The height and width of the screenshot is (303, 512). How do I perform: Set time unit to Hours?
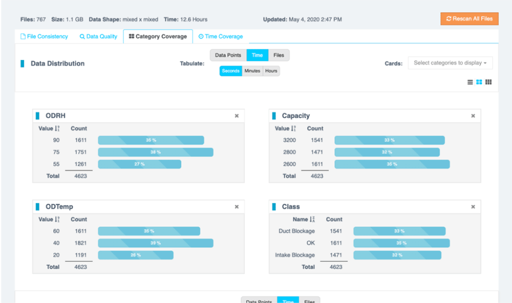pyautogui.click(x=271, y=71)
